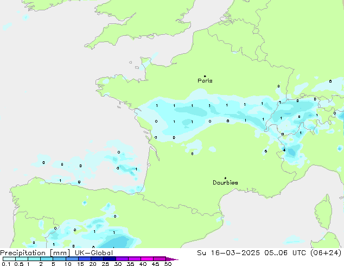Click the legend label 0.5
Viewport: 344px width, 266px height.
point(18,264)
